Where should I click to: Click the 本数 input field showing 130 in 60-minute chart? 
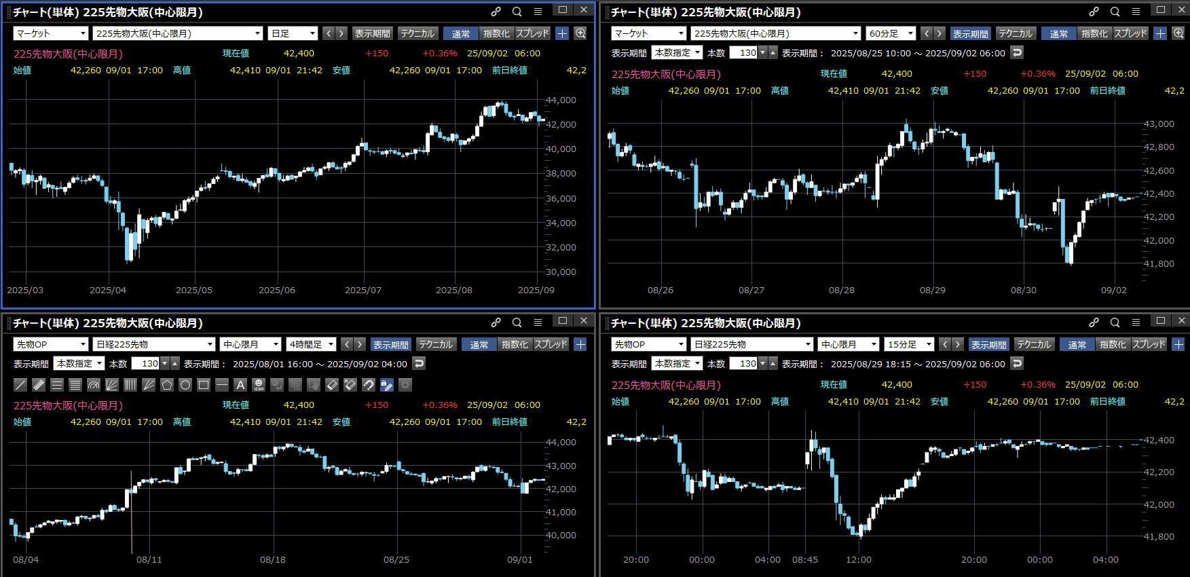743,52
